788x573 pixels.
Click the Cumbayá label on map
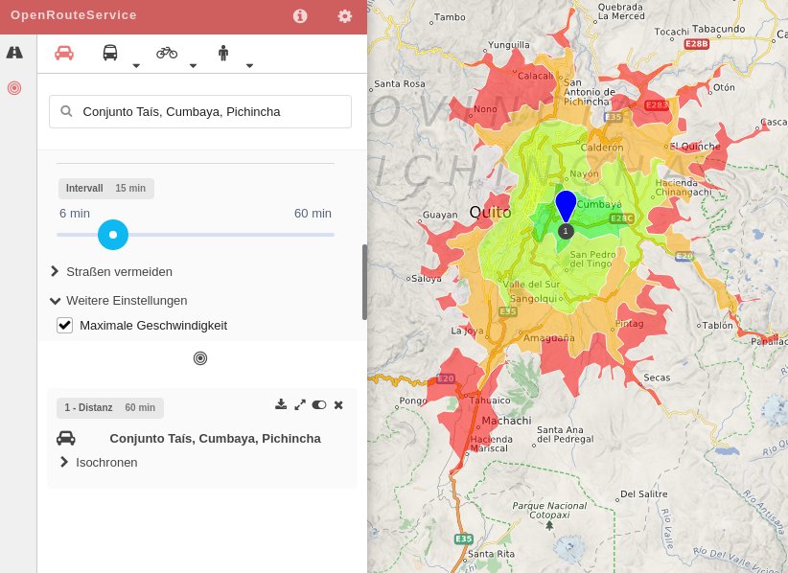pos(599,204)
